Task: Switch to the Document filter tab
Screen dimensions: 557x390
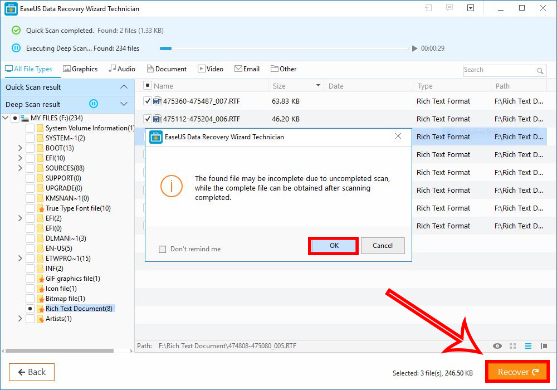Action: (x=167, y=69)
